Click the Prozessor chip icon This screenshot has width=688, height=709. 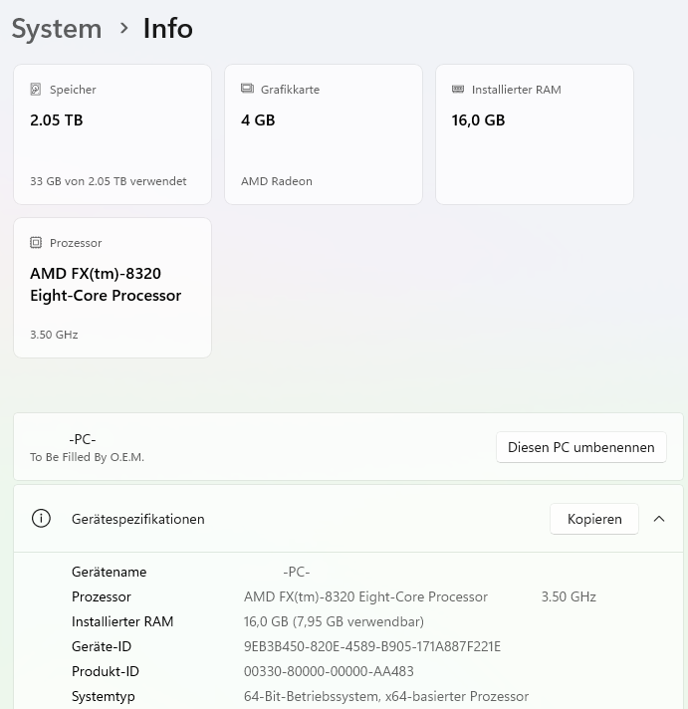click(x=36, y=243)
